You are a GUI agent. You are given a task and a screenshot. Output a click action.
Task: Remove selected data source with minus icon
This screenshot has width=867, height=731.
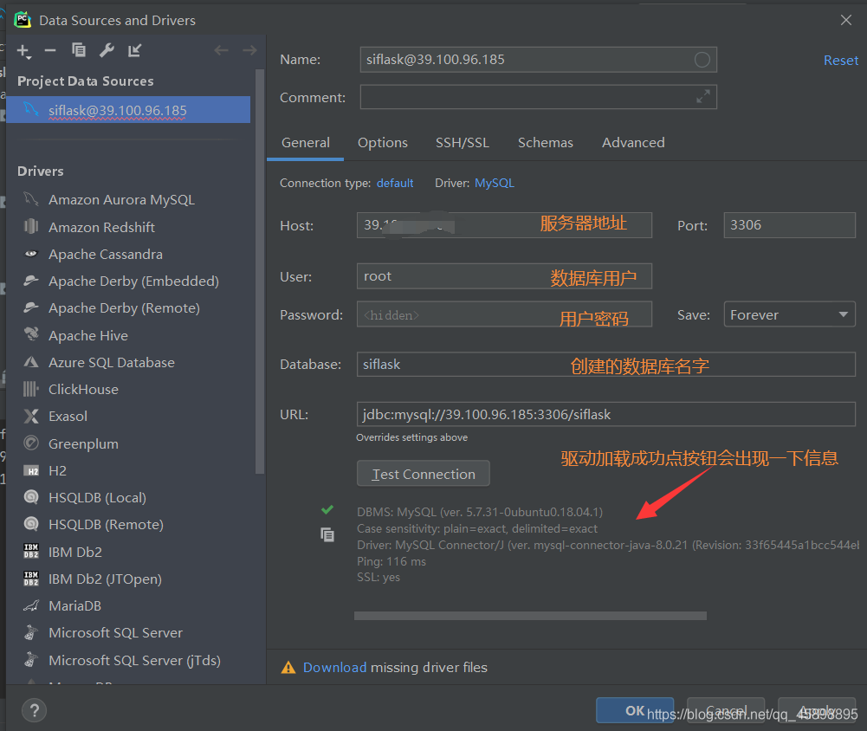pos(50,51)
